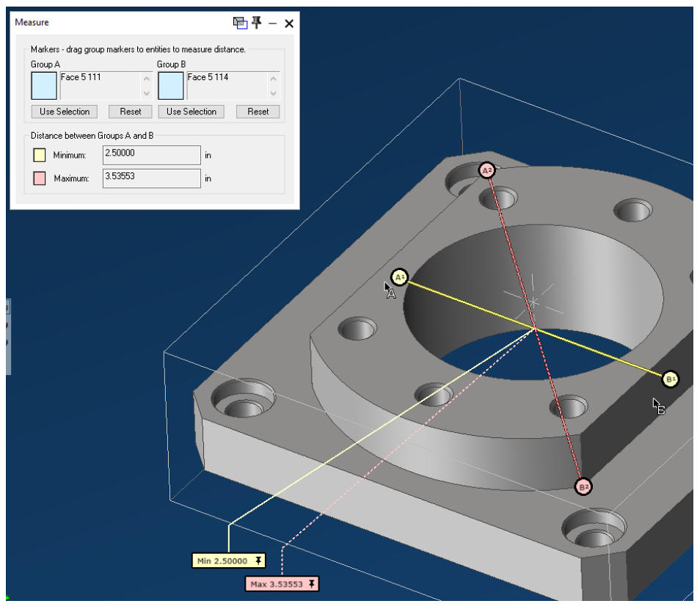Click the dock window icon in Measure title bar

pos(240,23)
